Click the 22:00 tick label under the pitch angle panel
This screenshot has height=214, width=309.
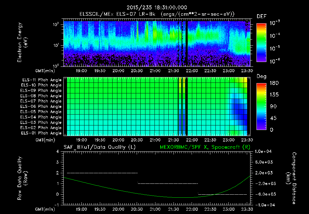coord(192,140)
